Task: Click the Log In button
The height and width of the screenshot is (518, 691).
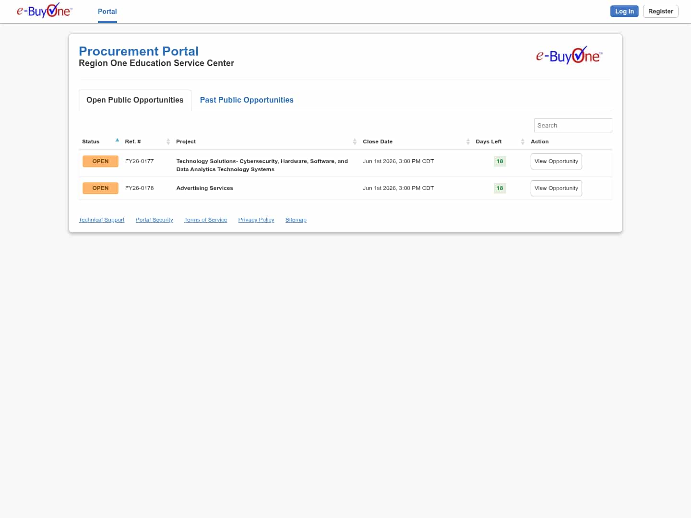Action: (624, 12)
